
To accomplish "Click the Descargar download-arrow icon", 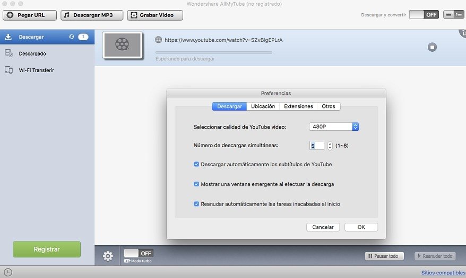I will (x=8, y=37).
